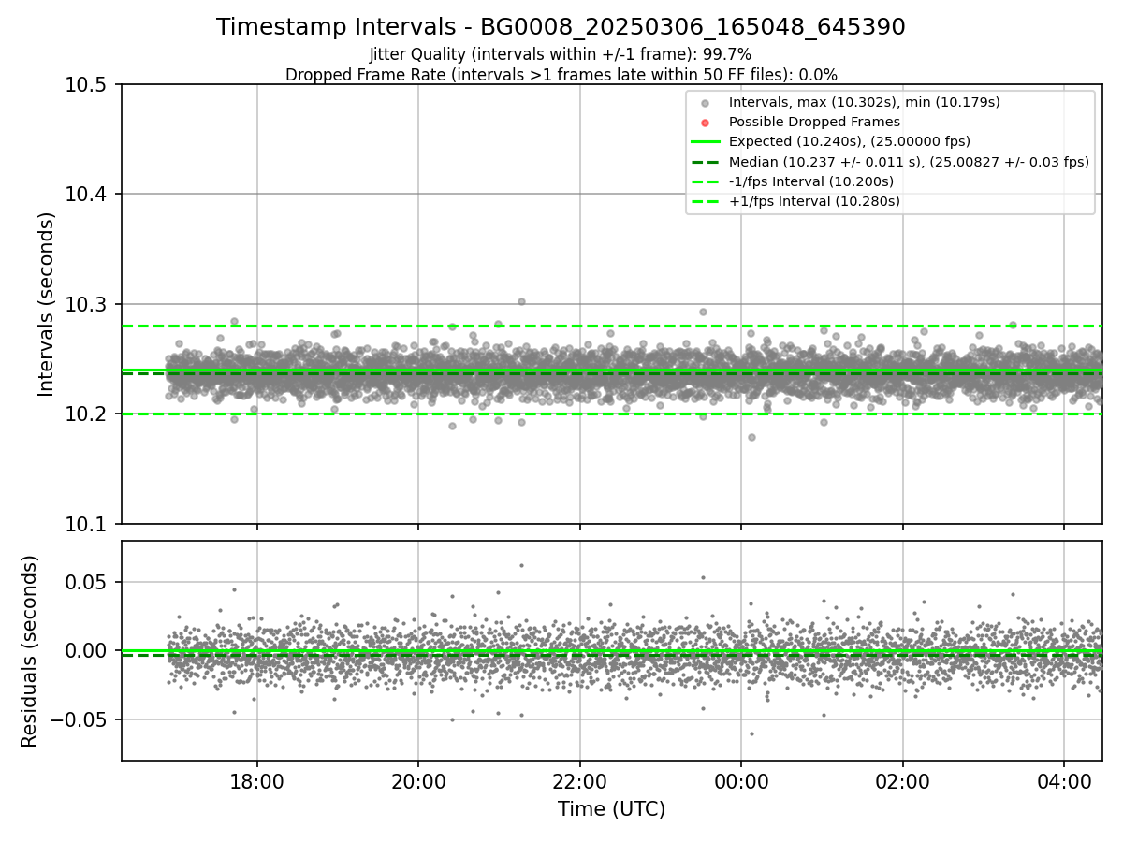Image resolution: width=1123 pixels, height=842 pixels.
Task: Click the dark green dashed median sample in legend
Action: [706, 162]
